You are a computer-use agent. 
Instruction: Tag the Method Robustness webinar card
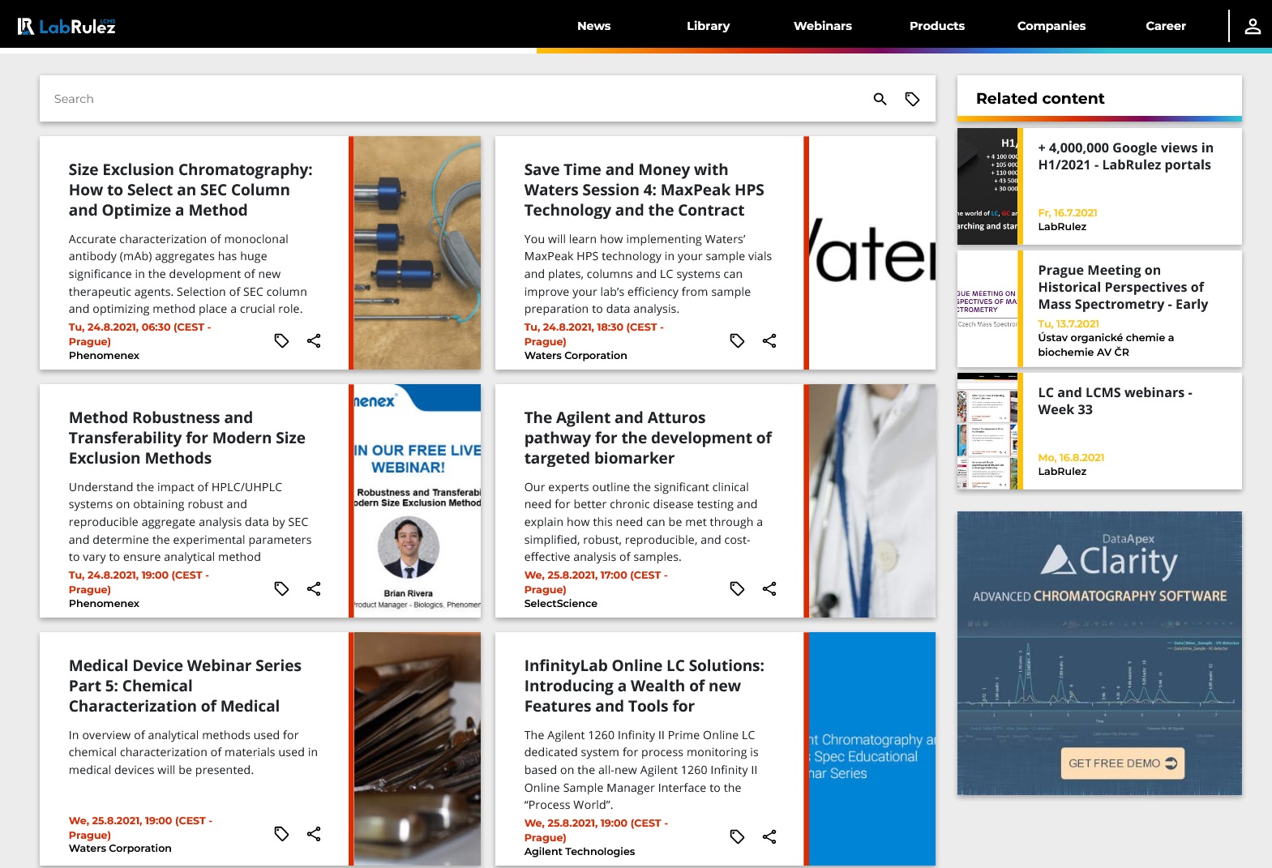tap(281, 588)
